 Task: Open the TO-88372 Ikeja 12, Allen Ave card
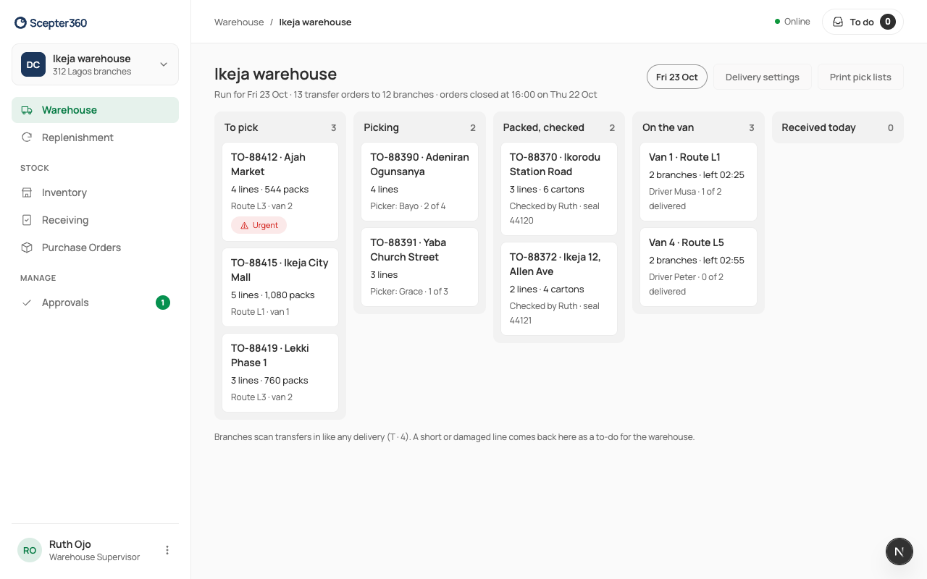[x=559, y=289]
